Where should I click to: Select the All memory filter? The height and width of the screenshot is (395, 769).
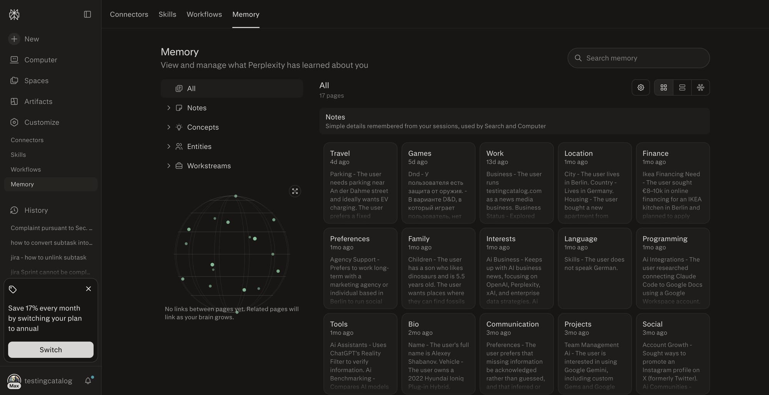232,88
